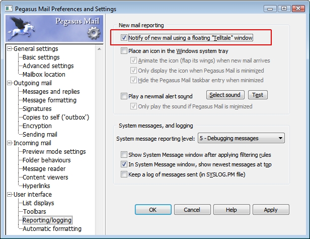Go to the Toolbars settings page
310x239 pixels.
click(34, 212)
